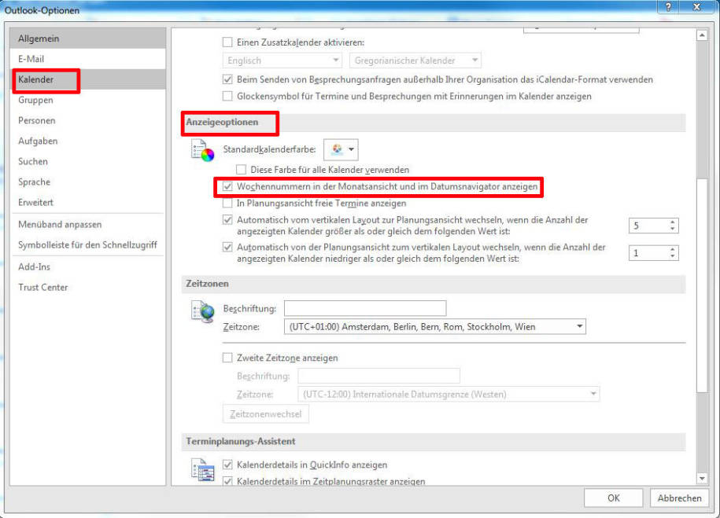Click the first Beschriftung text field

[365, 308]
